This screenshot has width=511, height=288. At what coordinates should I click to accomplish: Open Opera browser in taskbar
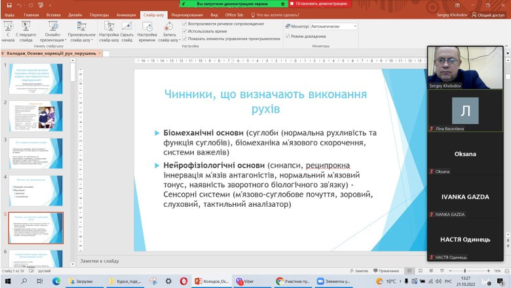click(x=185, y=281)
